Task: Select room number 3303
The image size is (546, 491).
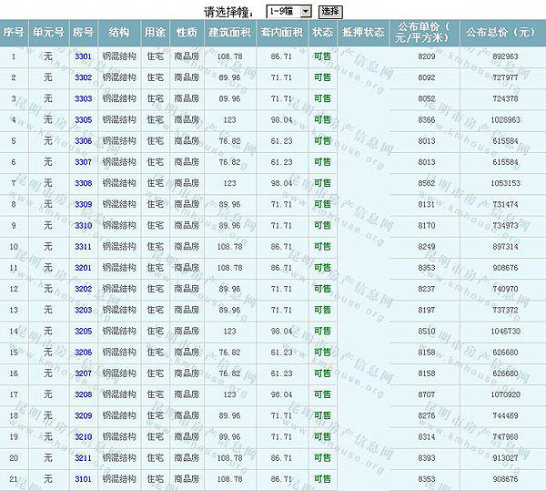Action: click(83, 98)
